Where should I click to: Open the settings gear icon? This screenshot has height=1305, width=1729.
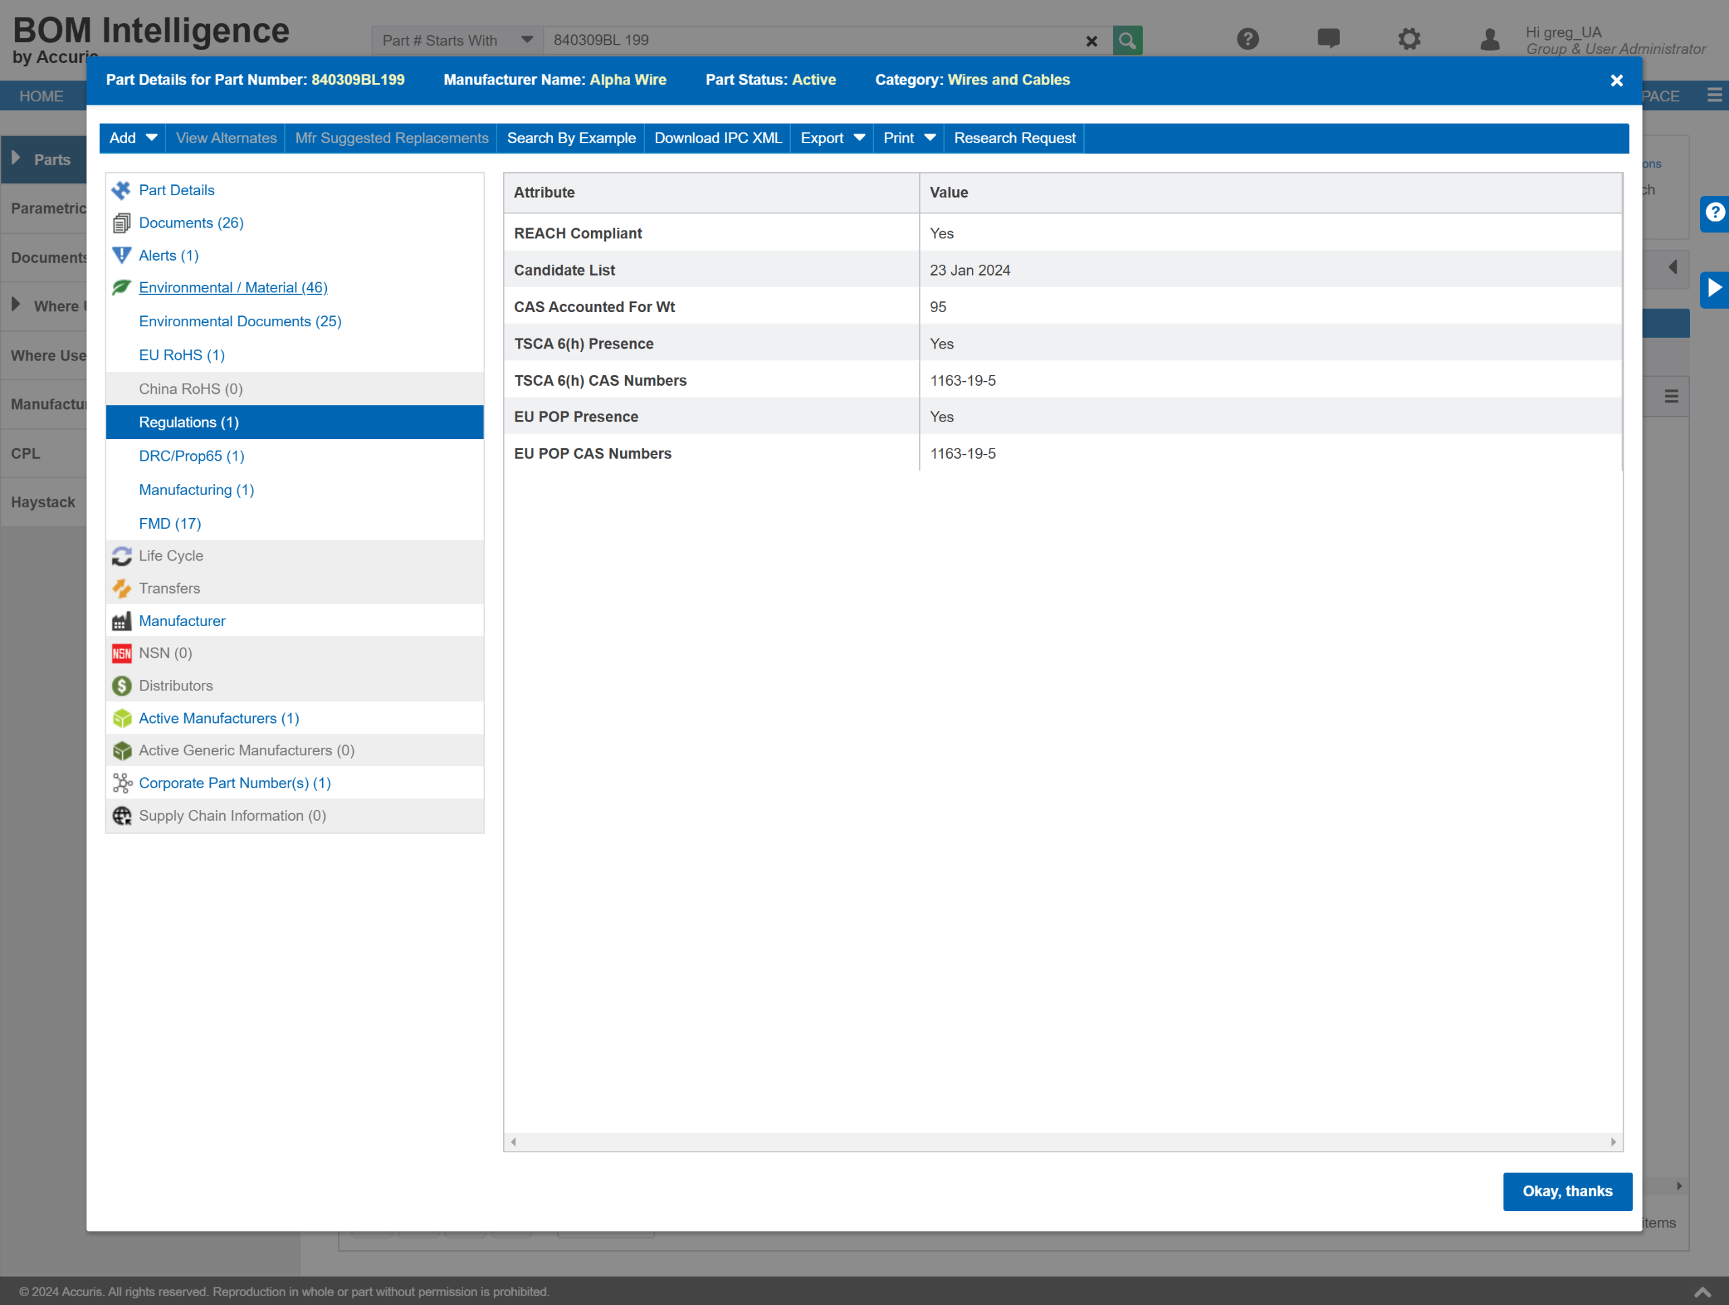click(x=1408, y=39)
